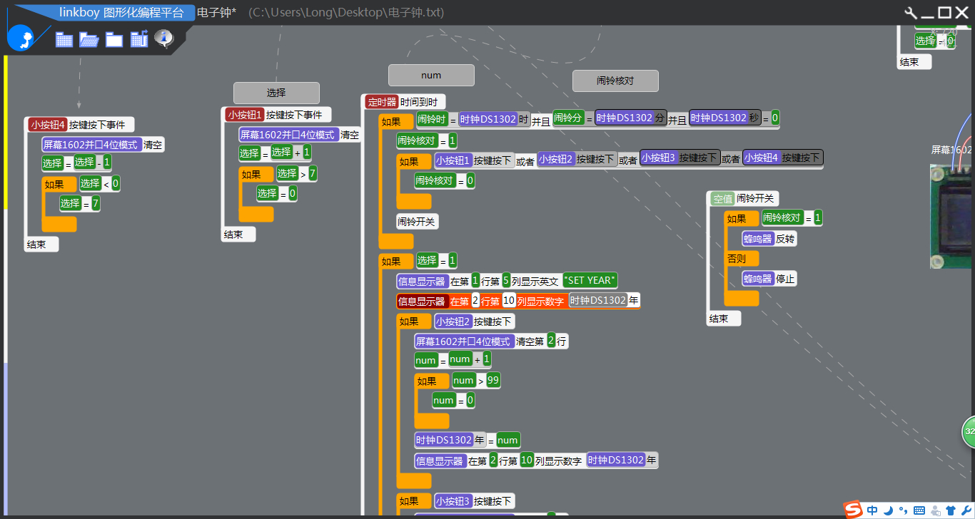The image size is (975, 519).
Task: Click the 小按钮4 按键按下 condition block
Action: pos(783,158)
